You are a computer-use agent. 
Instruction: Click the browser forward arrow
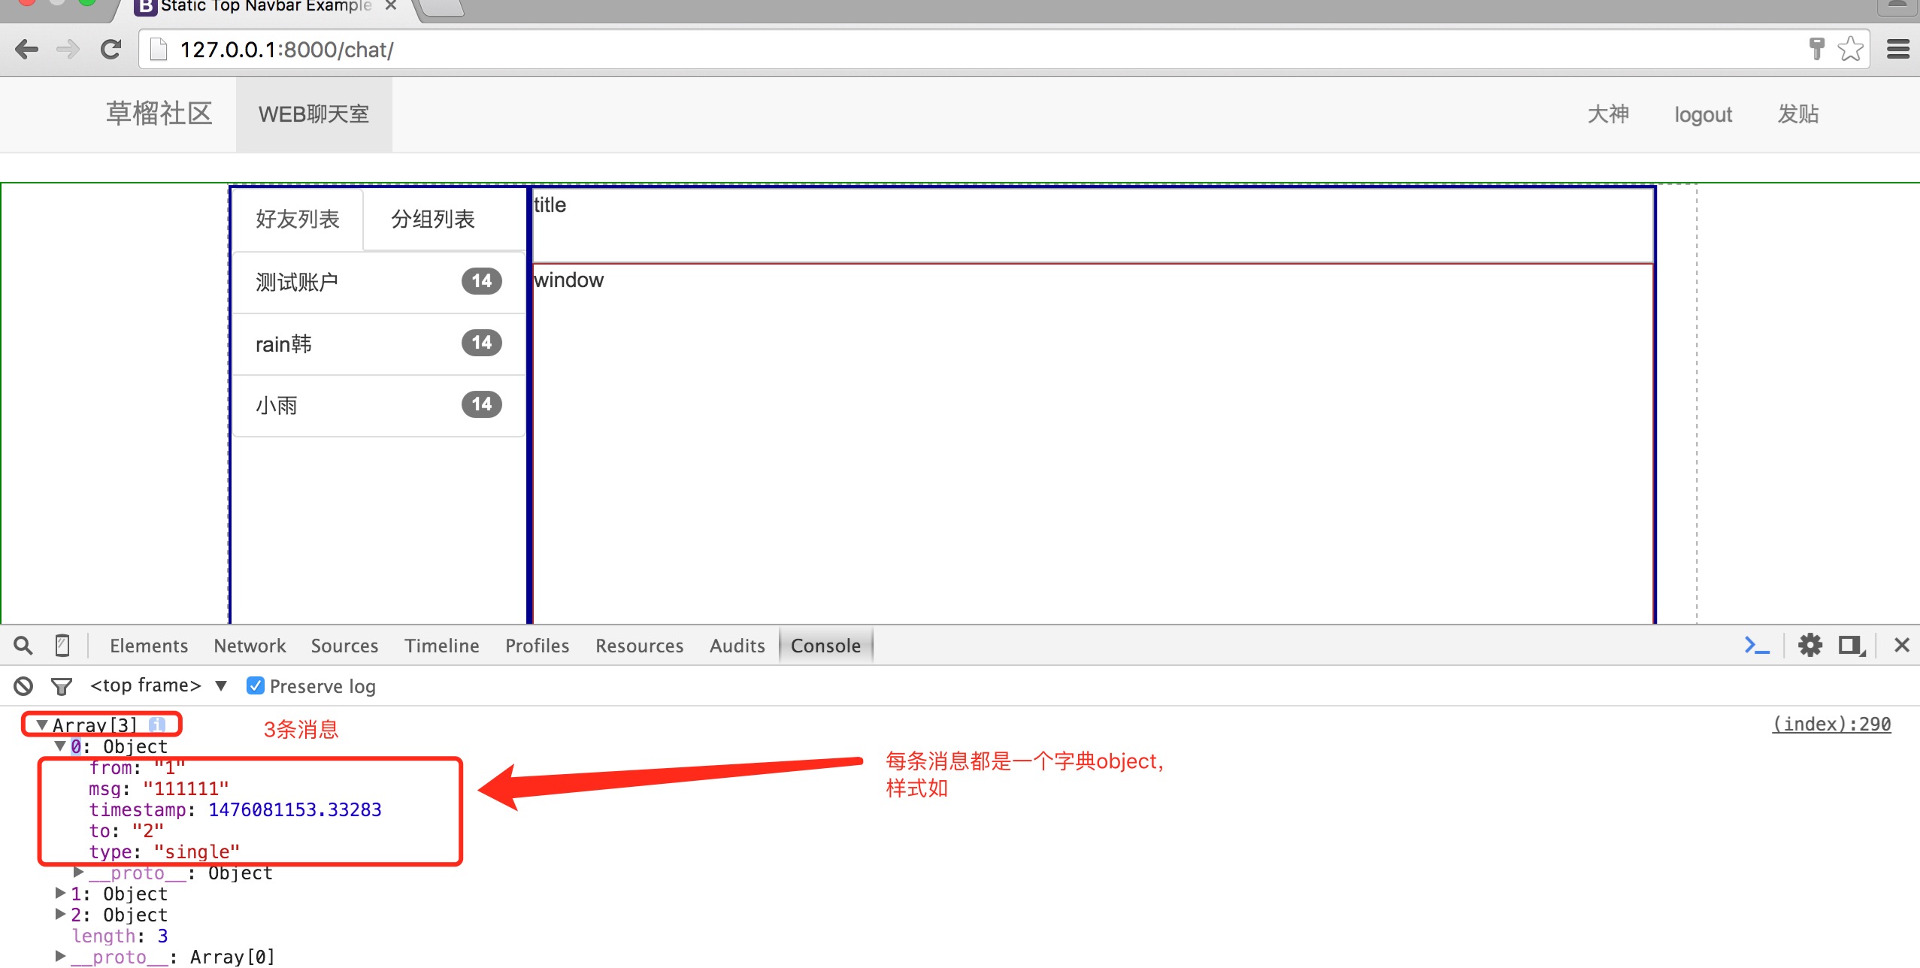tap(68, 50)
